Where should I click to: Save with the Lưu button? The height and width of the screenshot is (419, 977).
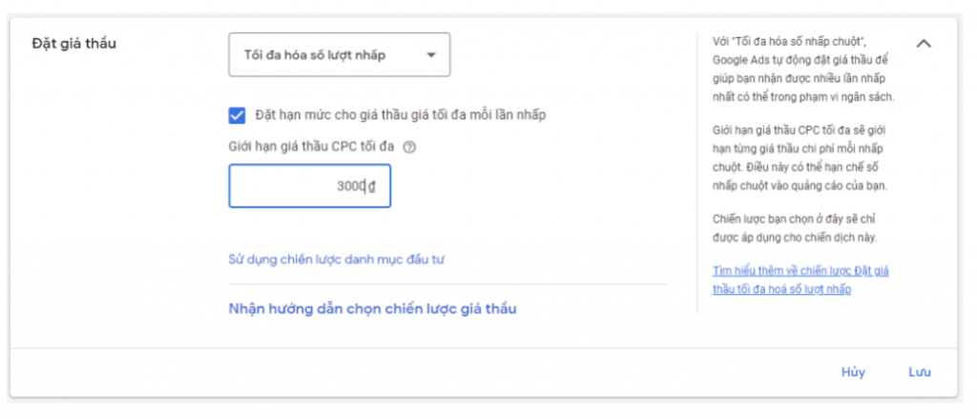point(919,372)
